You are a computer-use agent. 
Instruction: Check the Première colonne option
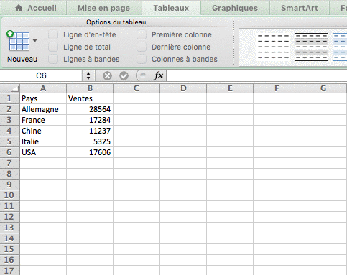pos(142,34)
